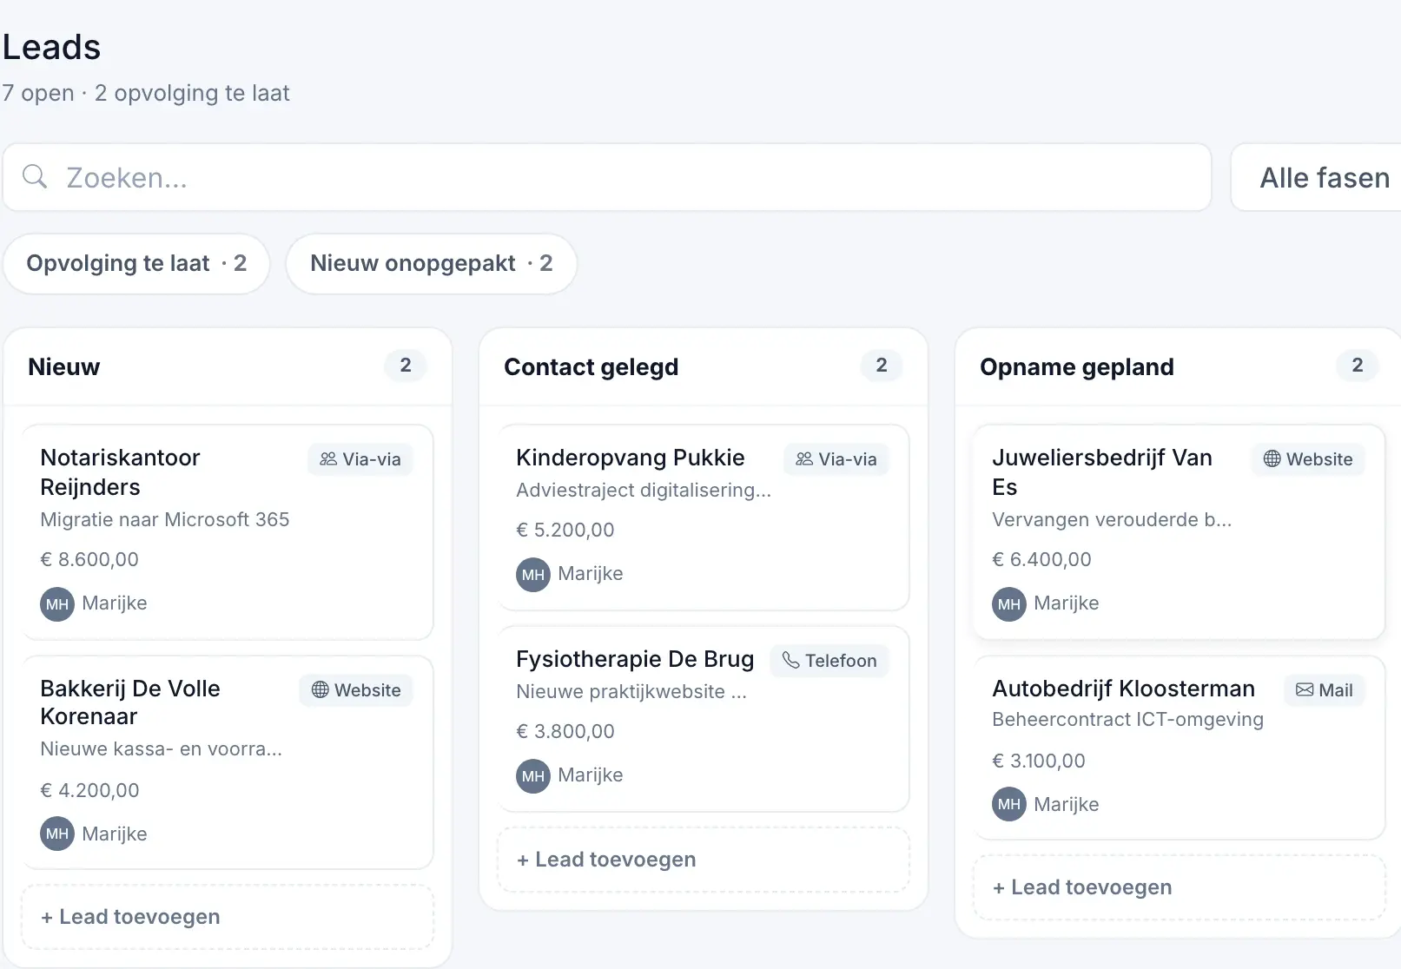Click the Mail envelope icon on Autobedrijf Kloosterman
The width and height of the screenshot is (1401, 969).
[1305, 689]
